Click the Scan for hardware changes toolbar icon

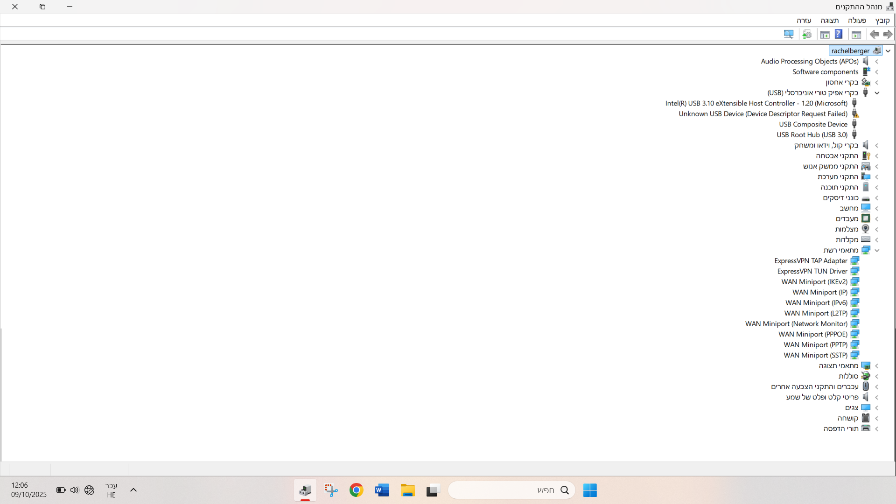coord(789,35)
